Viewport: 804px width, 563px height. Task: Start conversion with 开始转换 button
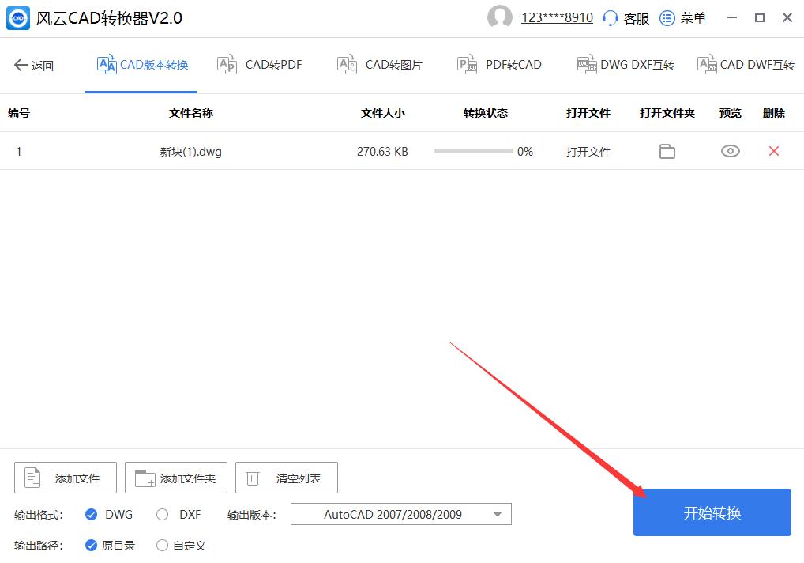[x=711, y=512]
